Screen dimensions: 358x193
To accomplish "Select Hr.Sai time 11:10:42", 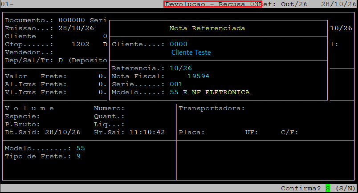I will [147, 133].
